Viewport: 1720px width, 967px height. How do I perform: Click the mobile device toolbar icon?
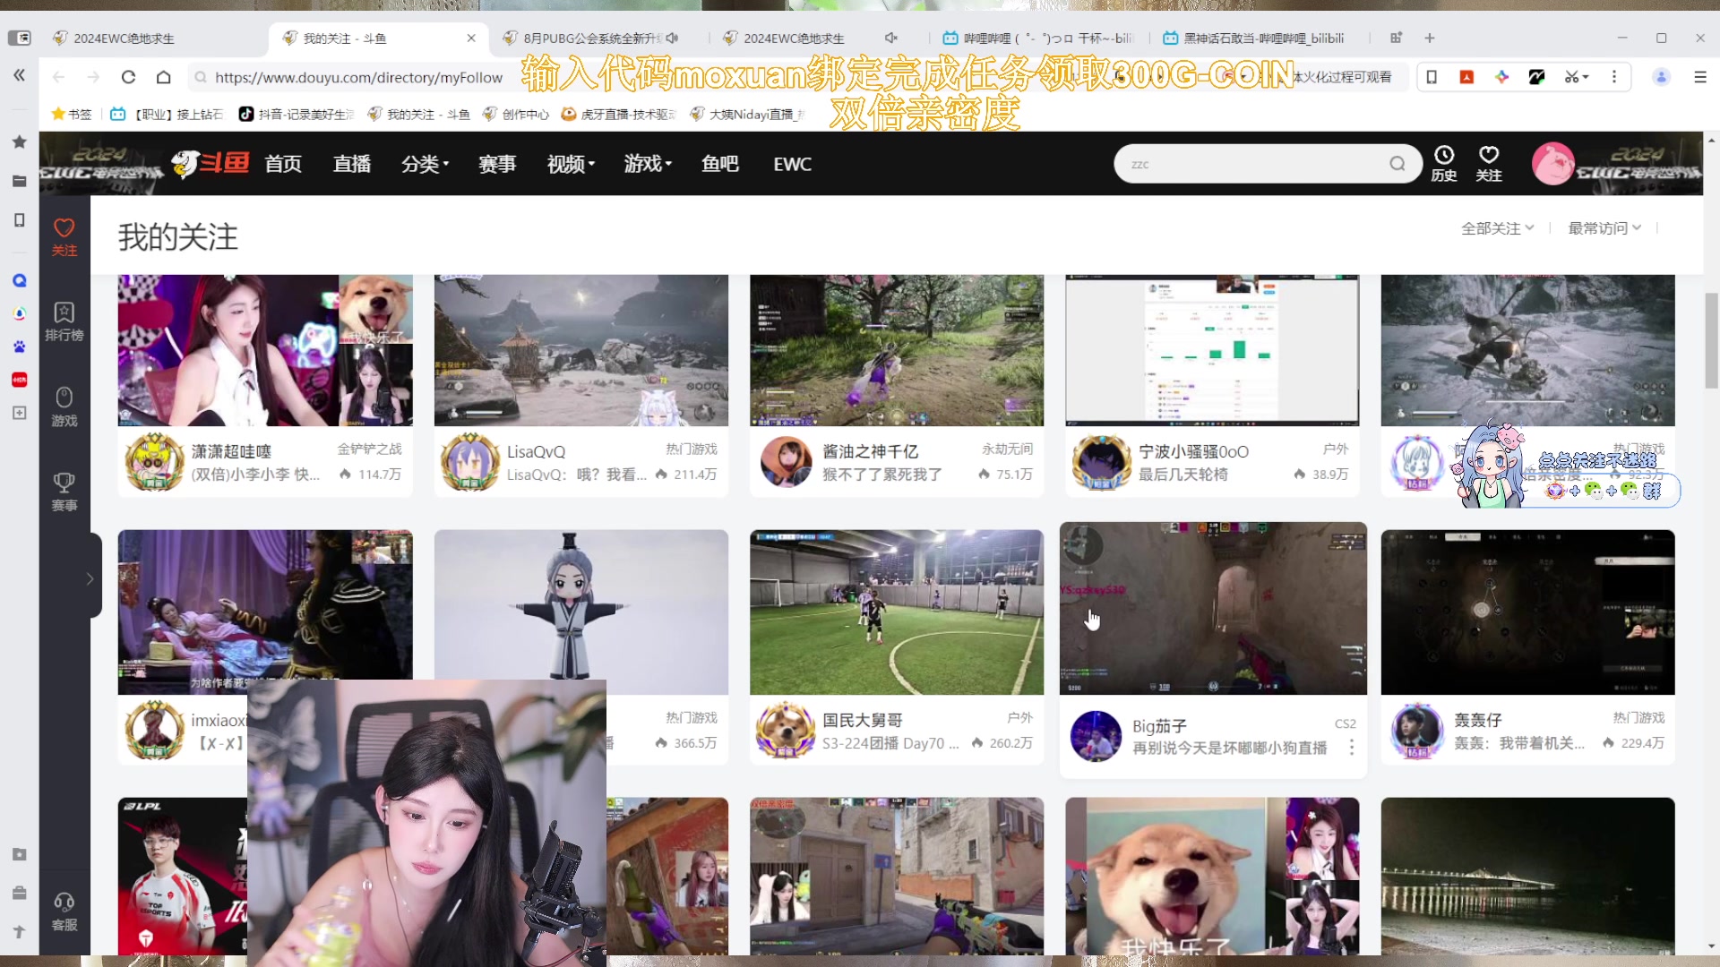(1432, 77)
